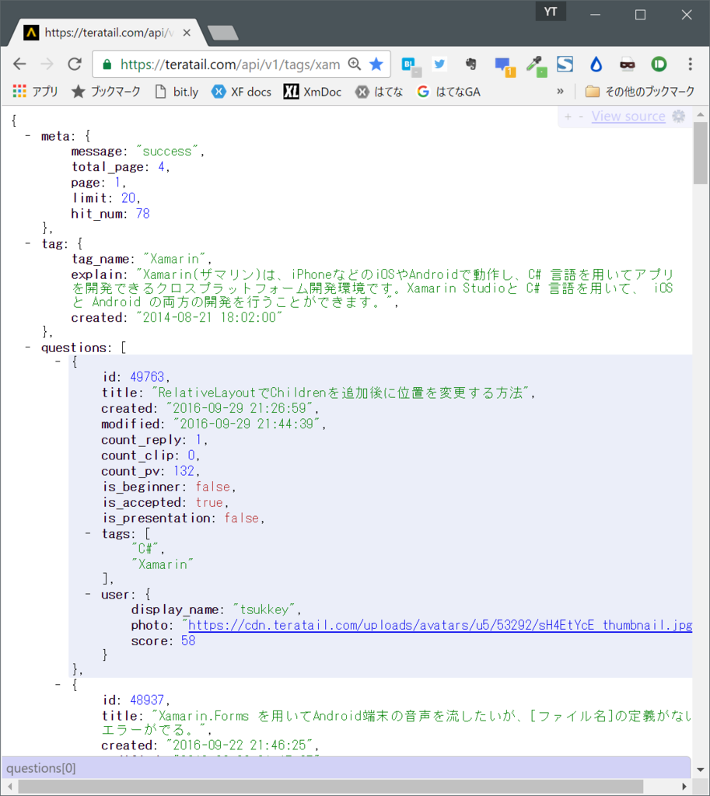
Task: Click the id value 49763
Action: 147,377
